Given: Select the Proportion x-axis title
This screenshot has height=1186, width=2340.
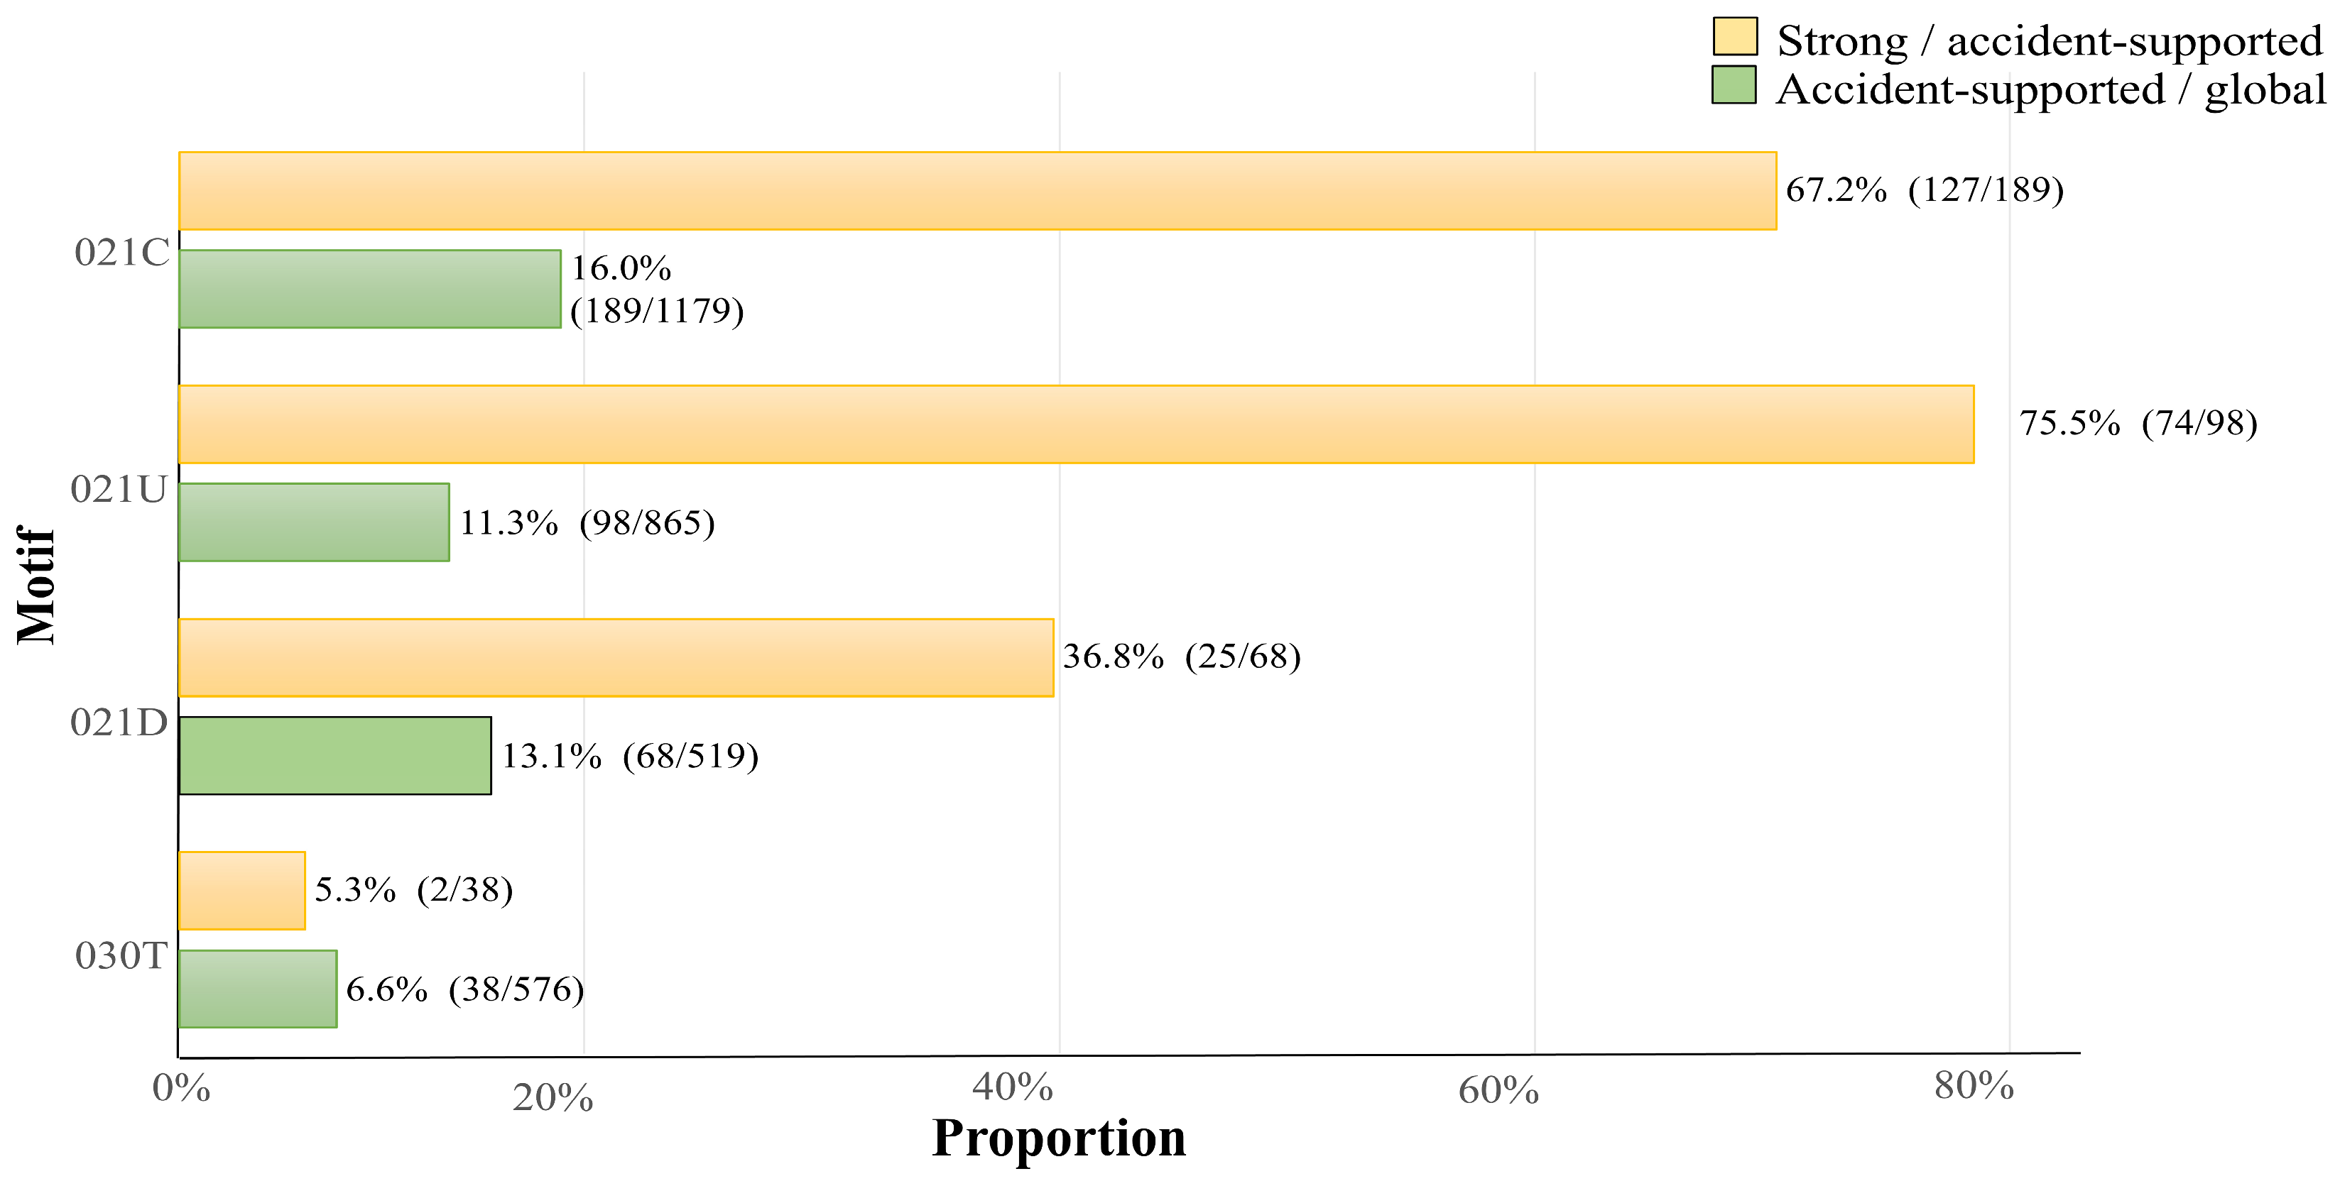Looking at the screenshot, I should (x=1059, y=1138).
